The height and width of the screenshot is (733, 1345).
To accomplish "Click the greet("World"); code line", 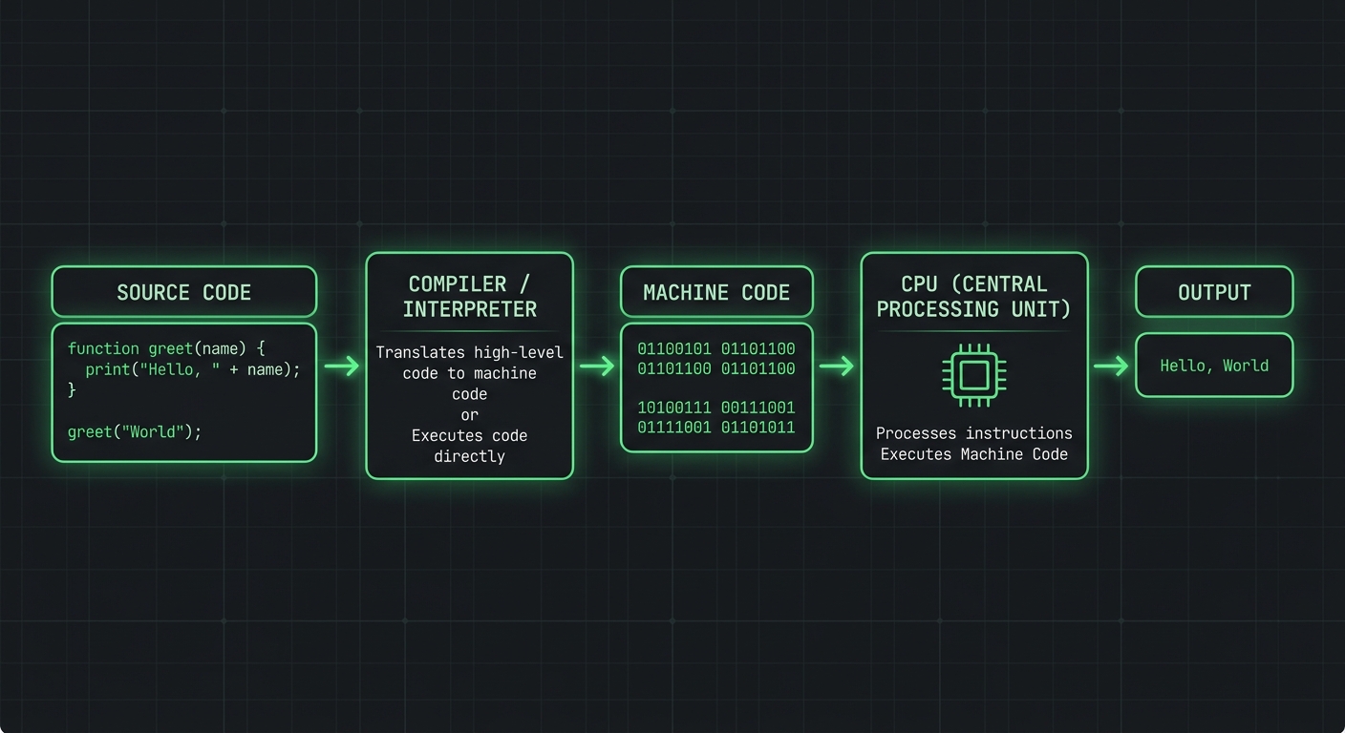I will click(135, 432).
